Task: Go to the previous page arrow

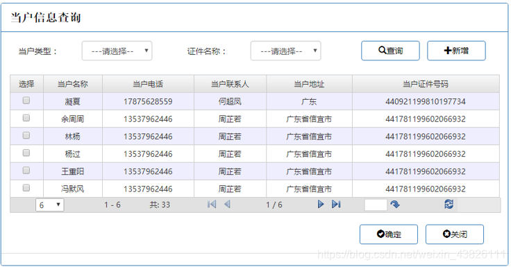Action: pos(227,204)
